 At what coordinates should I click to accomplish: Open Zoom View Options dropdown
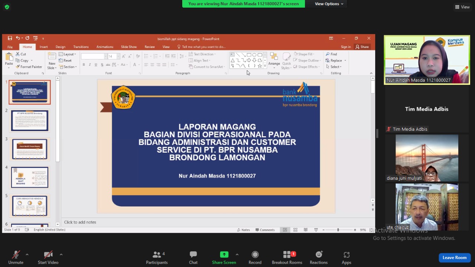329,4
